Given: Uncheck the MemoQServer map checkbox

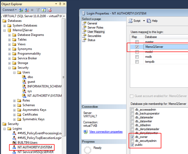Looking at the screenshot, I should [x=137, y=47].
